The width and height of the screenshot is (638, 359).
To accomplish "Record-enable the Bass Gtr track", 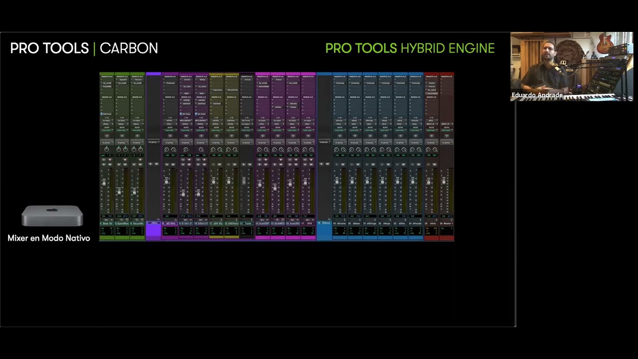I will coord(110,160).
